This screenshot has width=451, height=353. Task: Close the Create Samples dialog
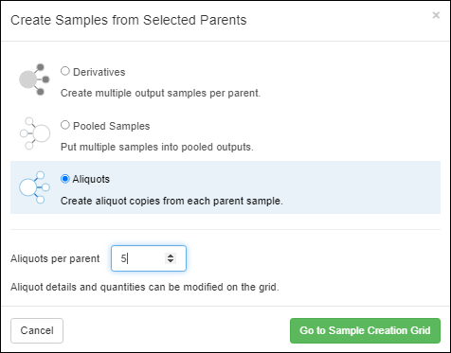436,15
